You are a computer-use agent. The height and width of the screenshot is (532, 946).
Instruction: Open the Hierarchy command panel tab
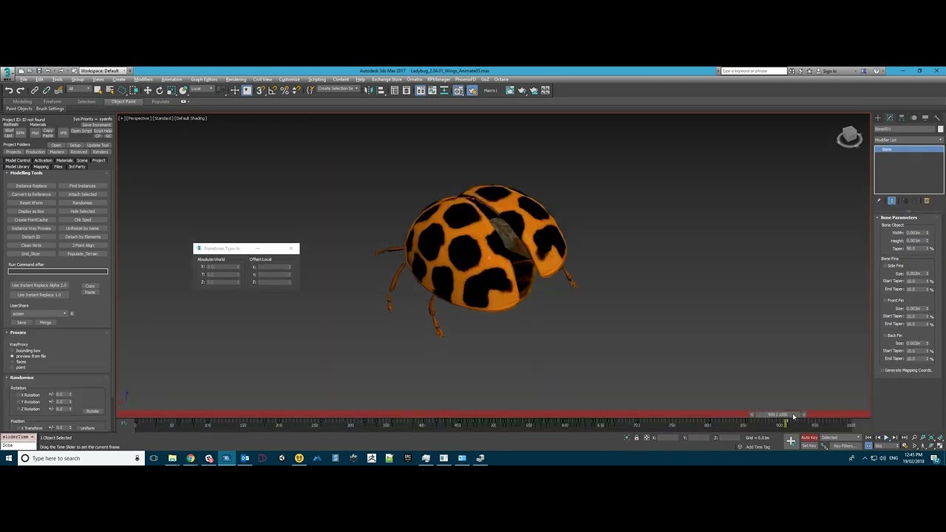point(902,117)
